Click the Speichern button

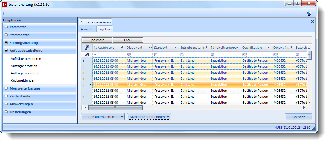(97, 40)
